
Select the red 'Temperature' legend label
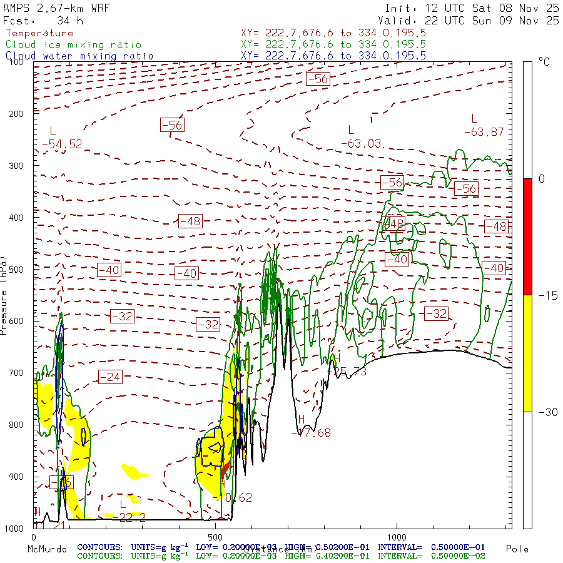(x=39, y=33)
